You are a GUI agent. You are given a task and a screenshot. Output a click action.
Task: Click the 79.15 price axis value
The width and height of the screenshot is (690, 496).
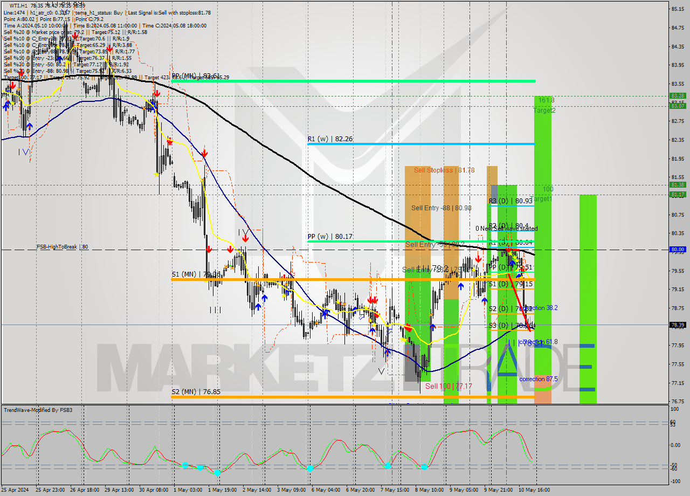678,290
